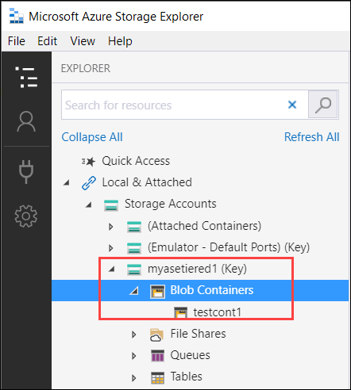Screen dimensions: 351x390
Task: Click the Quick Access star icon
Action: tap(88, 161)
